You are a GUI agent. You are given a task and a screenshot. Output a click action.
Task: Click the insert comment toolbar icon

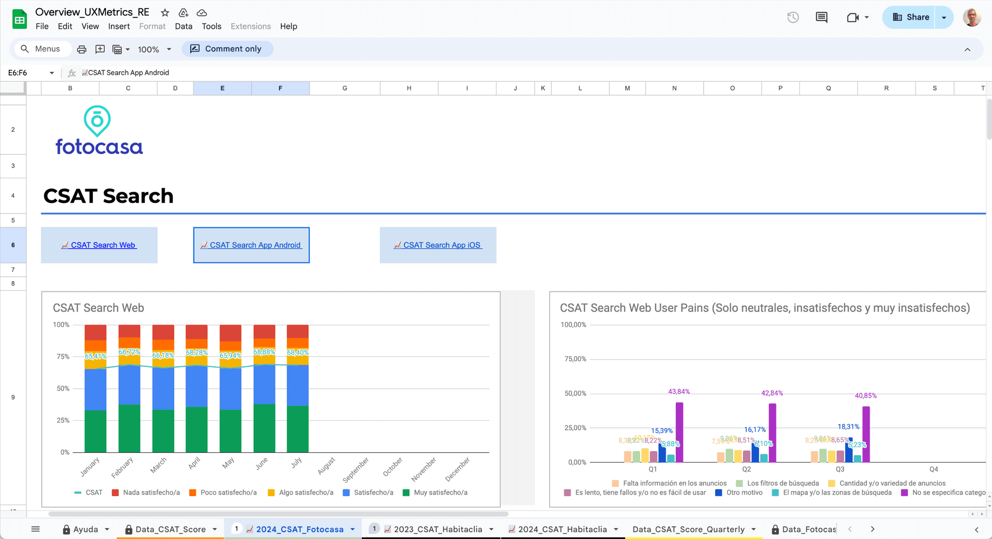(x=100, y=49)
